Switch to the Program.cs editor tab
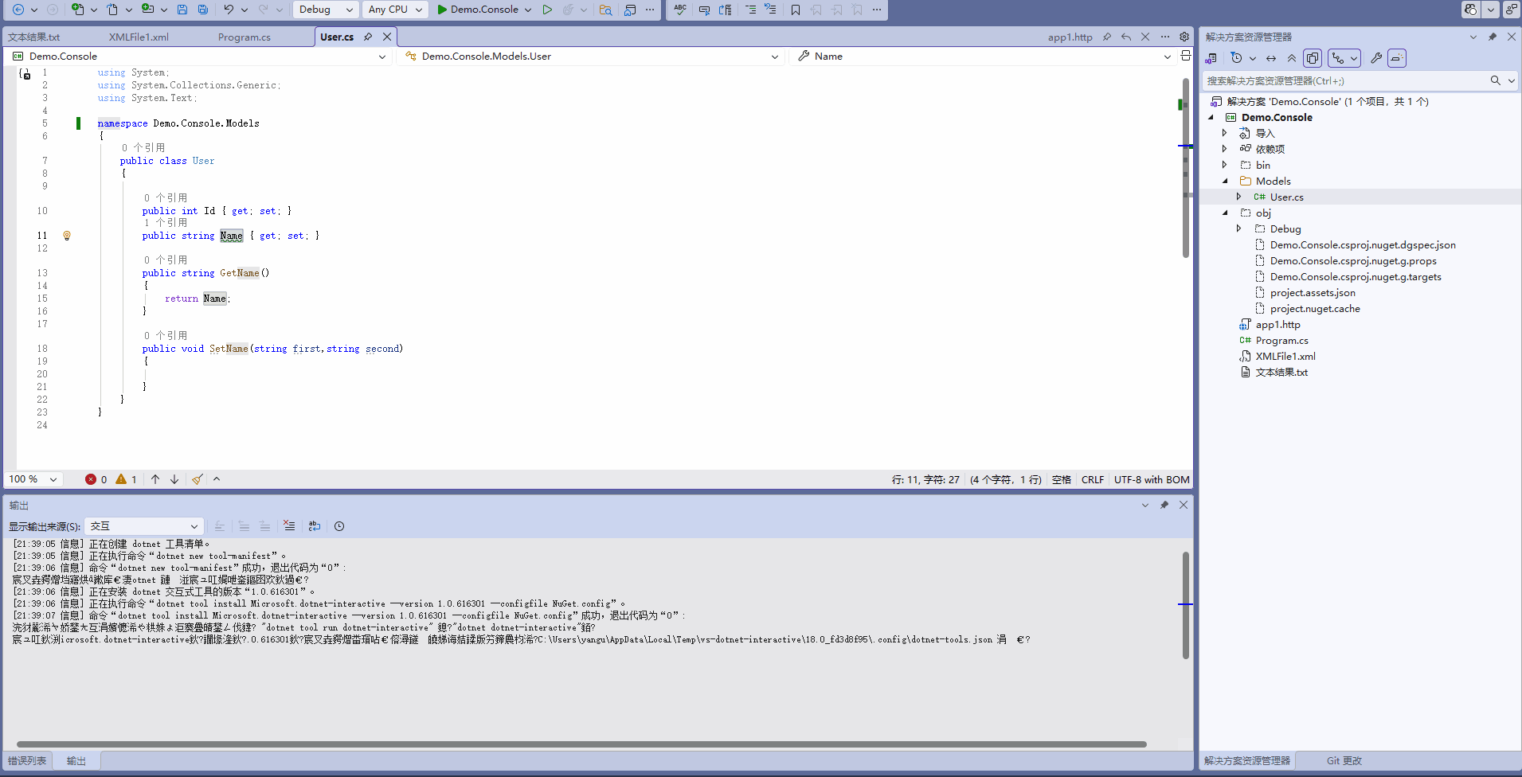Screen dimensions: 1522x777 (244, 37)
